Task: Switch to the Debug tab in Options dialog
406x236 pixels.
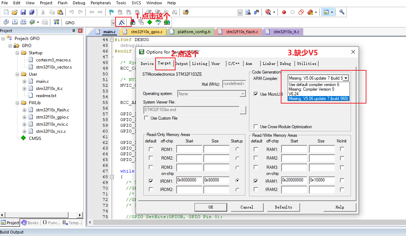Action: 285,64
